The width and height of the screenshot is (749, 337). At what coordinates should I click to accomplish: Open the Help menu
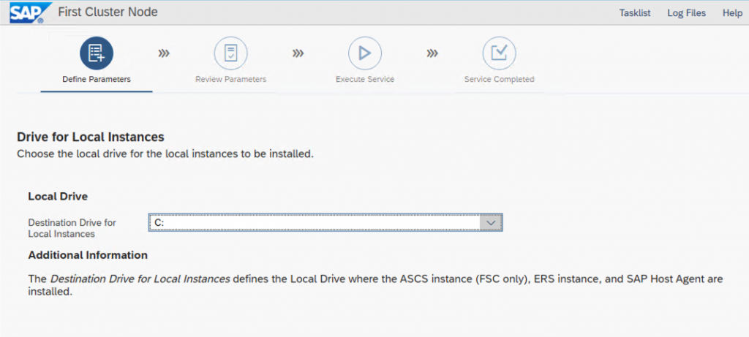[x=732, y=13]
